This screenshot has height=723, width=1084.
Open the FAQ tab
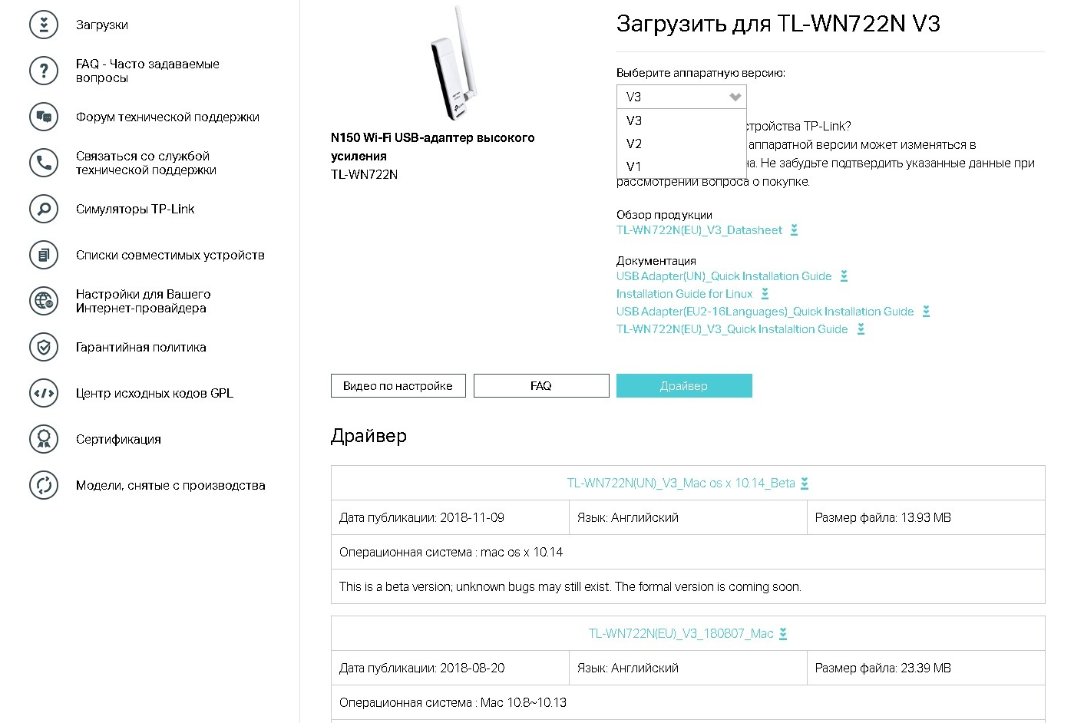tap(540, 386)
